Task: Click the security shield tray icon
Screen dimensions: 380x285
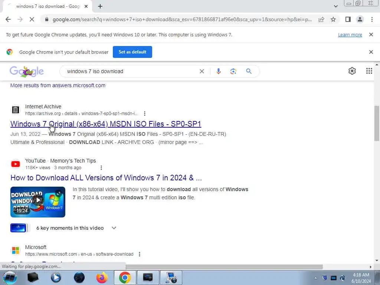Action: (x=325, y=278)
